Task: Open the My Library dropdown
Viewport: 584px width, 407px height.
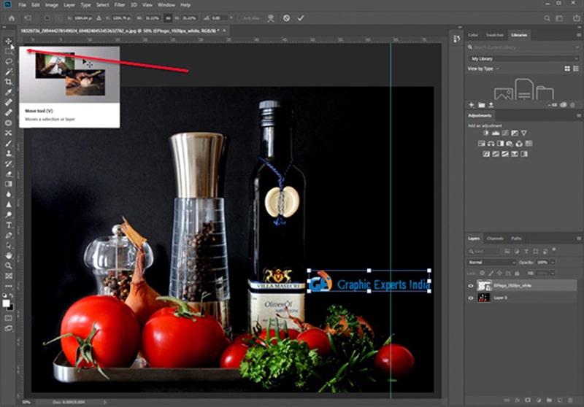Action: point(523,59)
